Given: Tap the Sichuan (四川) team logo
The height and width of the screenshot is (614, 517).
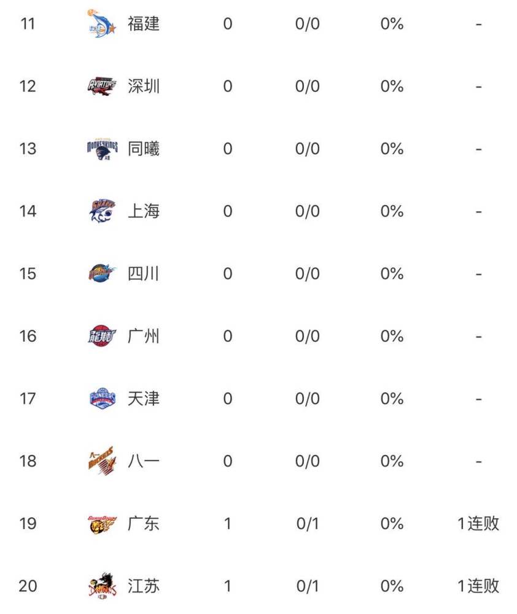Looking at the screenshot, I should pyautogui.click(x=102, y=273).
